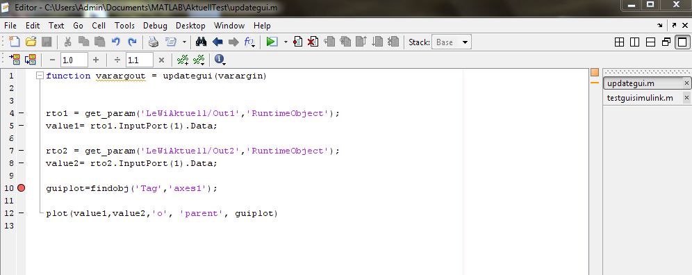This screenshot has width=692, height=275.
Task: Open the Stack Base dropdown
Action: coord(451,42)
